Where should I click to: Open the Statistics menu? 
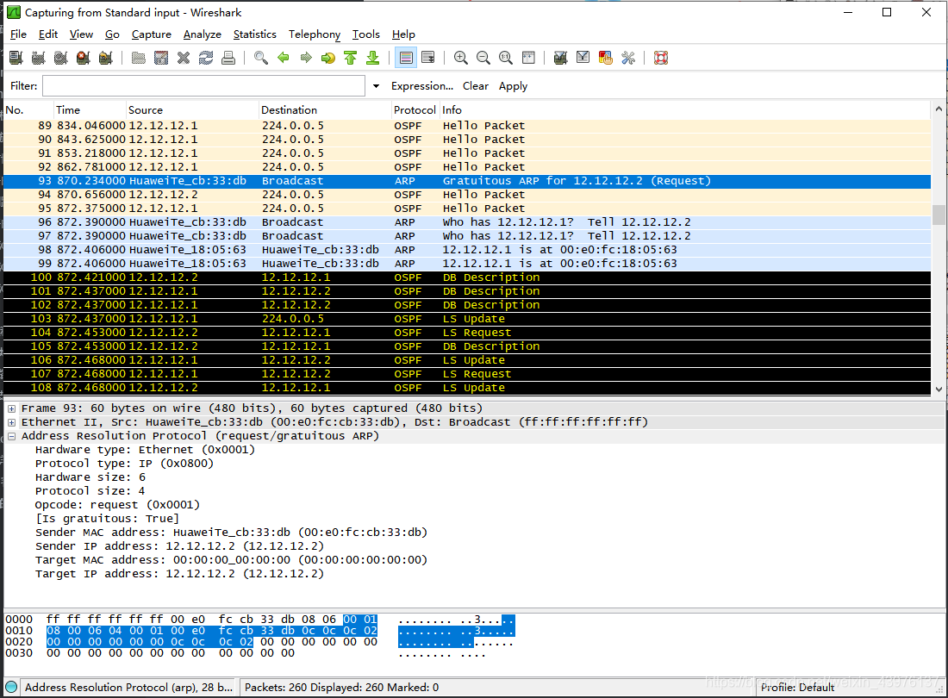pos(254,34)
